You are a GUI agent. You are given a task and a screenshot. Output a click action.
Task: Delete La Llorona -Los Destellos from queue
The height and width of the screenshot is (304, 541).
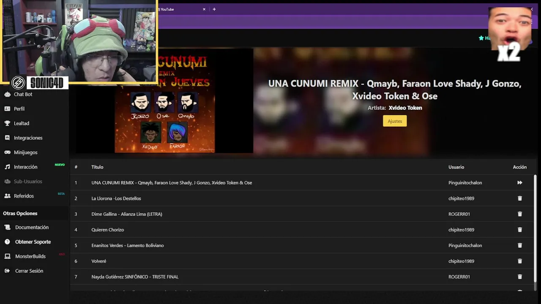(520, 198)
